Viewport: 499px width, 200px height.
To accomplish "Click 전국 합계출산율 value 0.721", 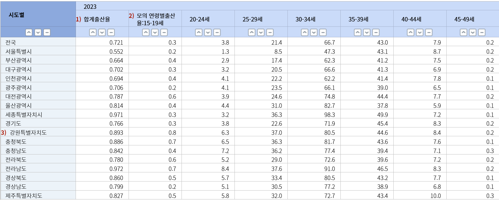I will [x=116, y=42].
